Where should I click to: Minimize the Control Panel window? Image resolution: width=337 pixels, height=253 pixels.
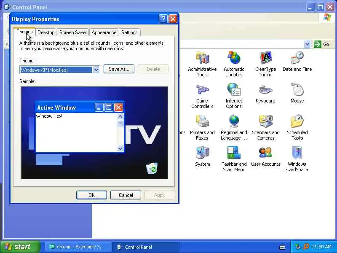310,7
